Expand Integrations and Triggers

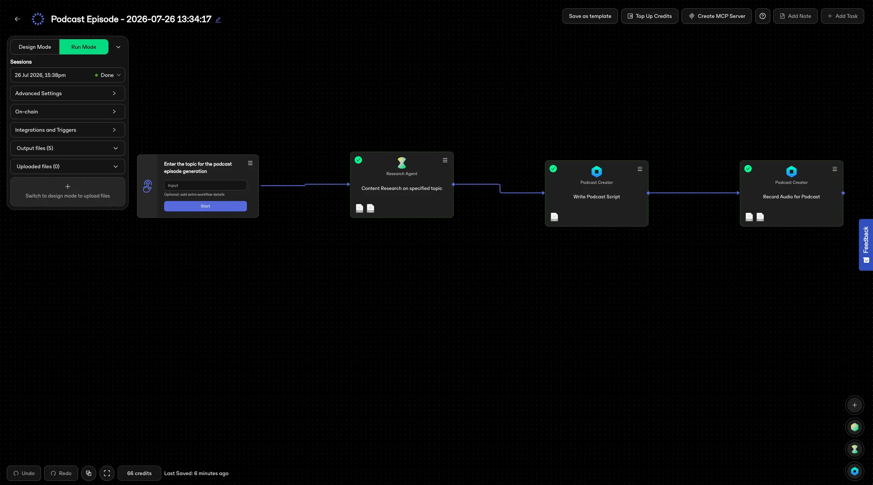[68, 130]
